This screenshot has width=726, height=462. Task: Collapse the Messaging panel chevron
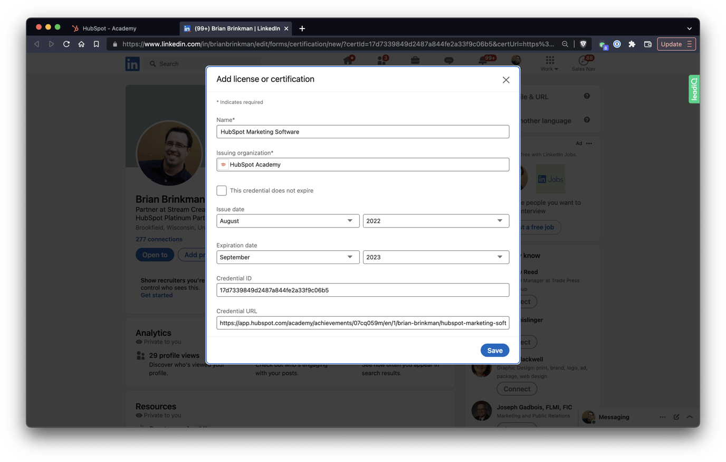pyautogui.click(x=690, y=417)
